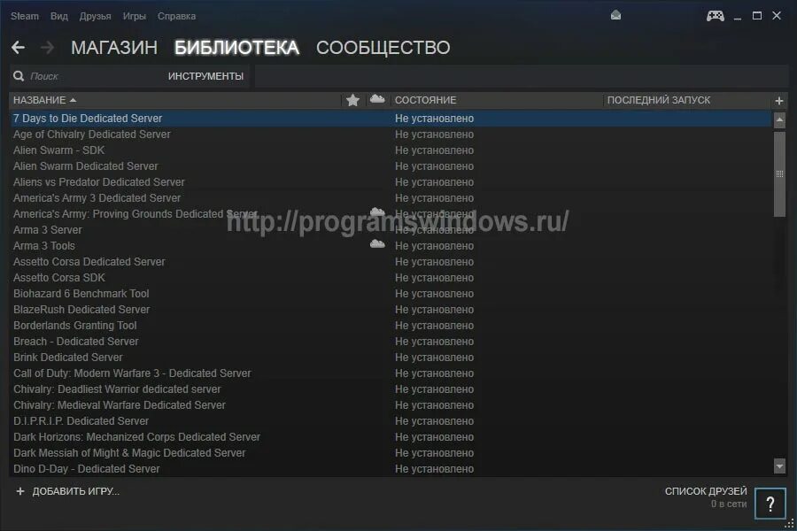Select America's Army 3 Dedicated Server
The height and width of the screenshot is (531, 797).
click(x=391, y=198)
